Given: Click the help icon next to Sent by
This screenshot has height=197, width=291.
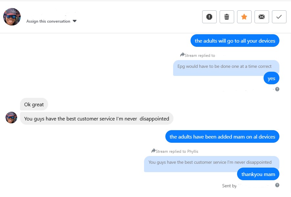Looking at the screenshot, I should 277,185.
